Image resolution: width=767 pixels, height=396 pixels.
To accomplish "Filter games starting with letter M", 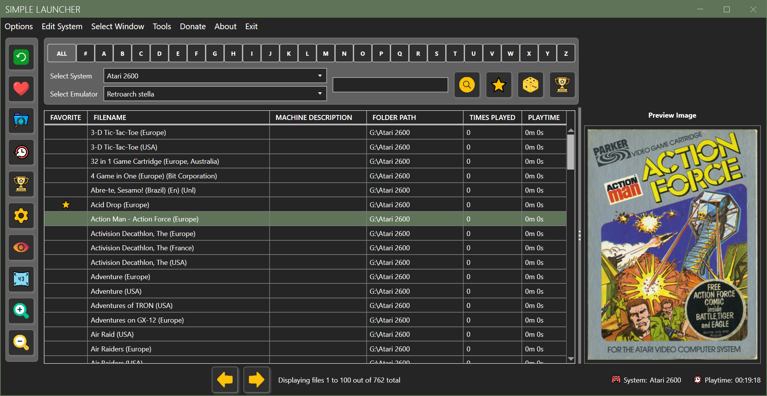I will tap(326, 53).
